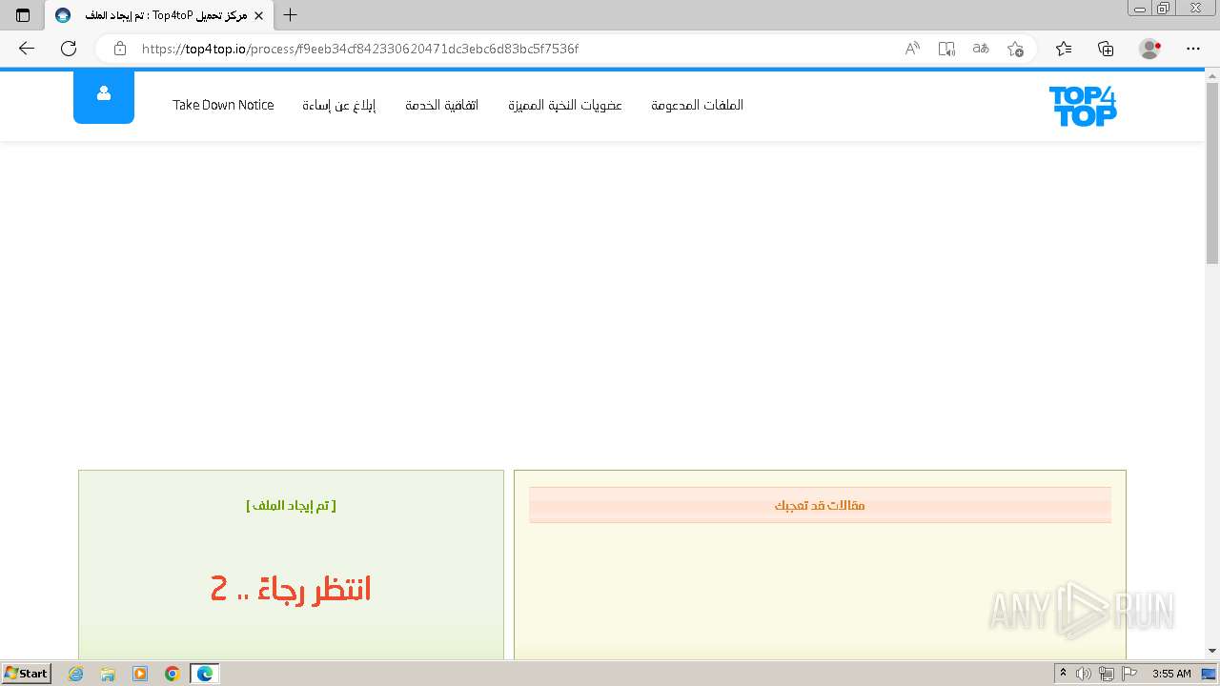Open the Favorites list

tap(1064, 49)
